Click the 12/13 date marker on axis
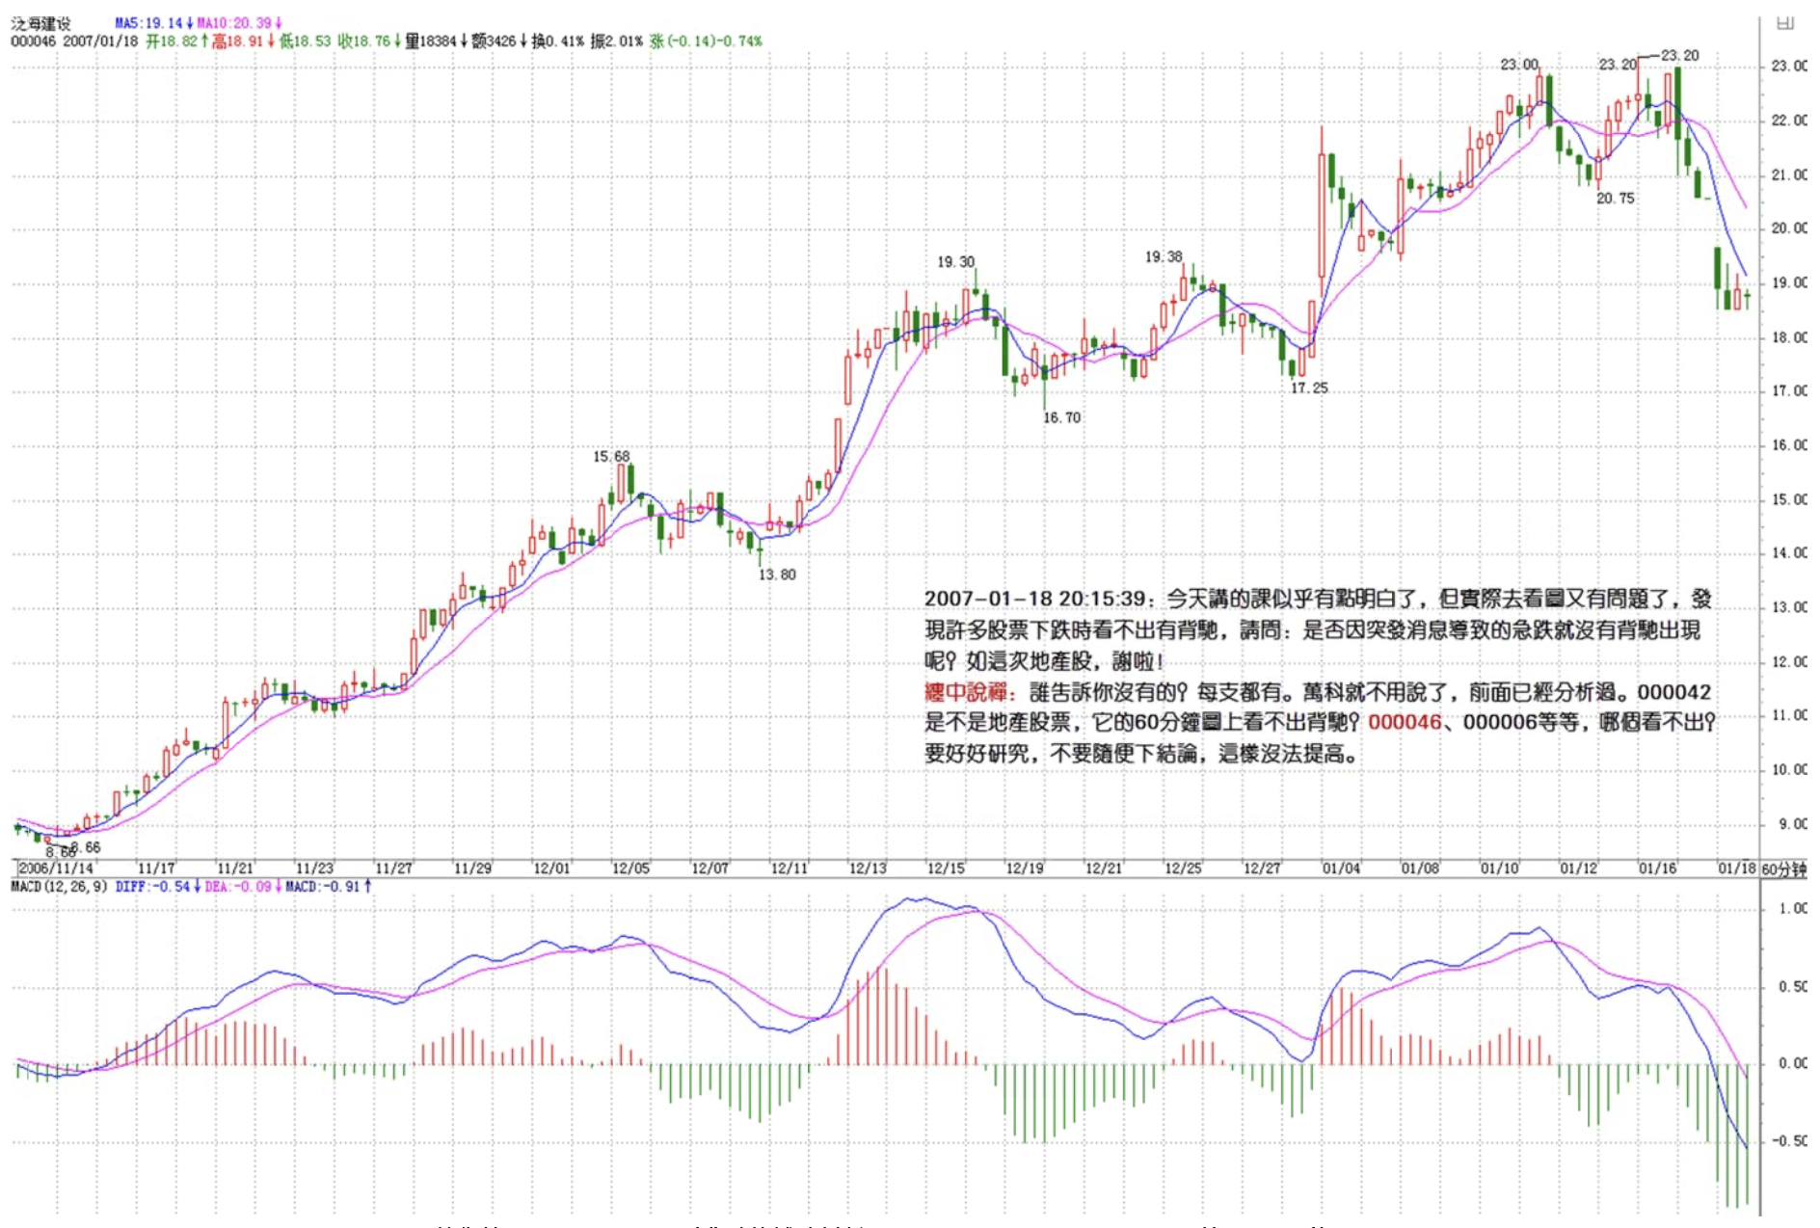Image resolution: width=1820 pixels, height=1228 pixels. click(867, 868)
